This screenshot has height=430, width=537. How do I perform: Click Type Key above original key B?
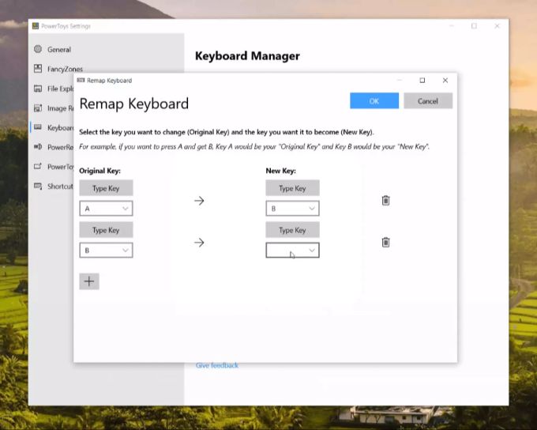pos(106,230)
